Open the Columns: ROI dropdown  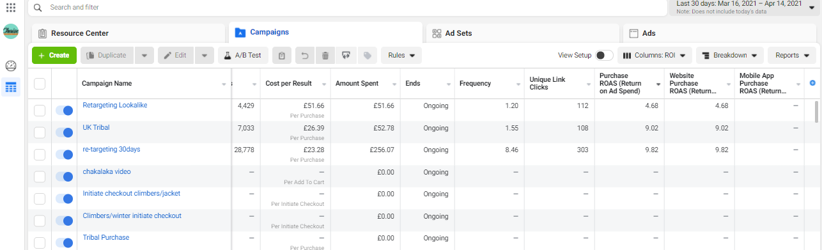click(655, 56)
